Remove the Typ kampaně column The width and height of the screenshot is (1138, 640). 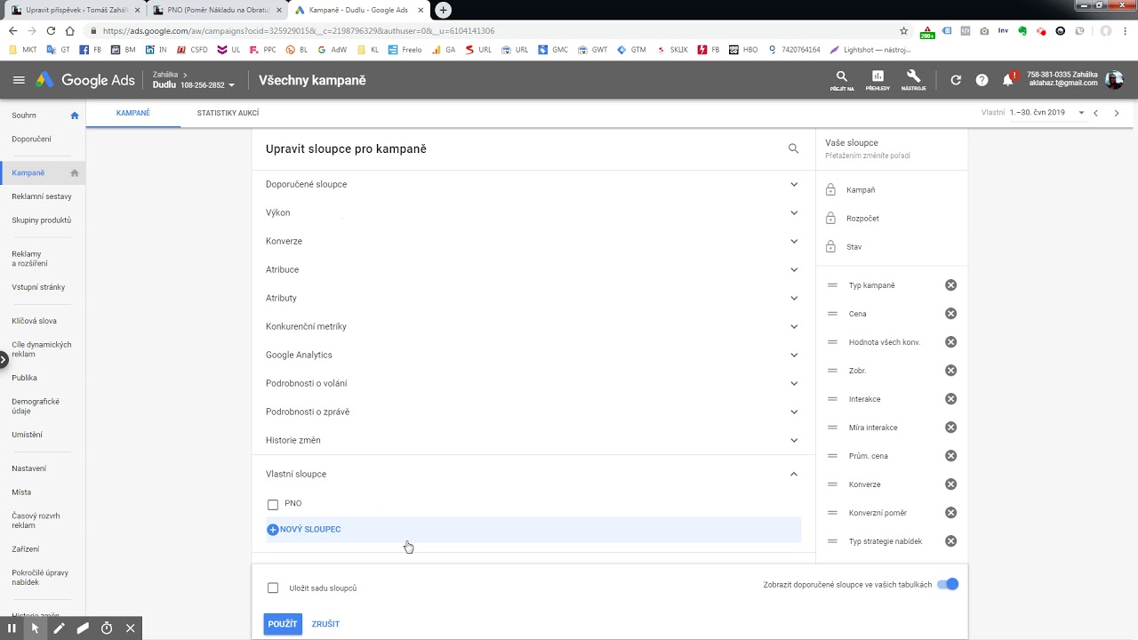click(950, 285)
